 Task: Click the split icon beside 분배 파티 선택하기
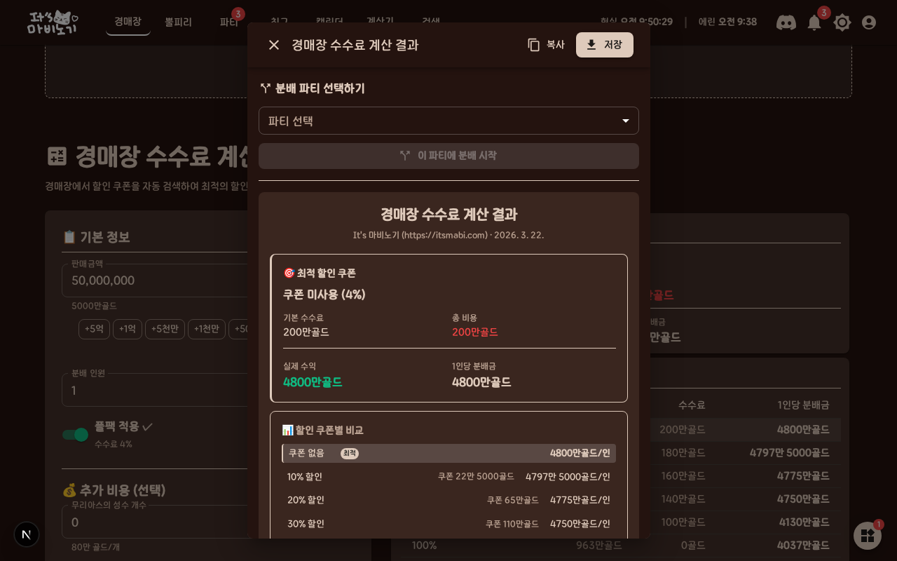(x=266, y=88)
